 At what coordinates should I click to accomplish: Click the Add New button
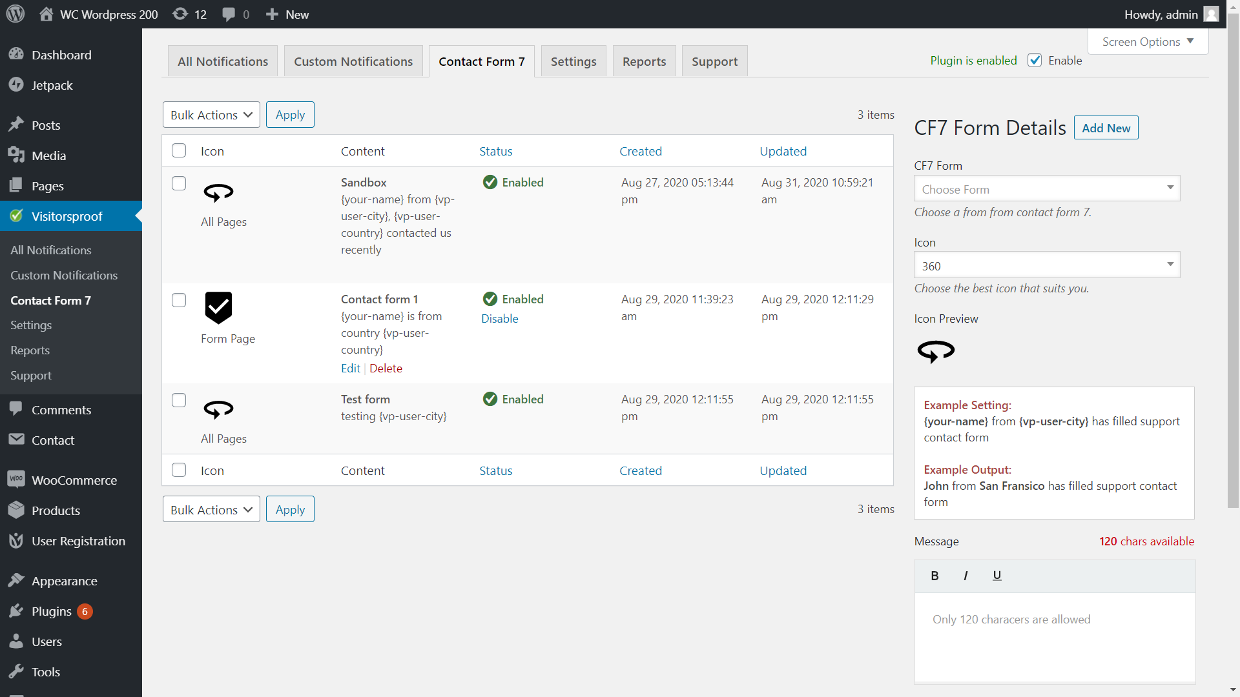pos(1106,128)
